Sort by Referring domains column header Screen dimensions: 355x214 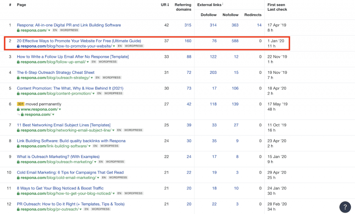click(183, 7)
